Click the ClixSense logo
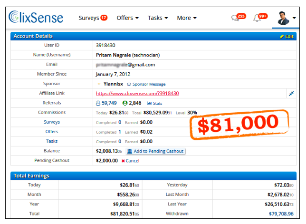This screenshot has height=224, width=306. (x=36, y=18)
